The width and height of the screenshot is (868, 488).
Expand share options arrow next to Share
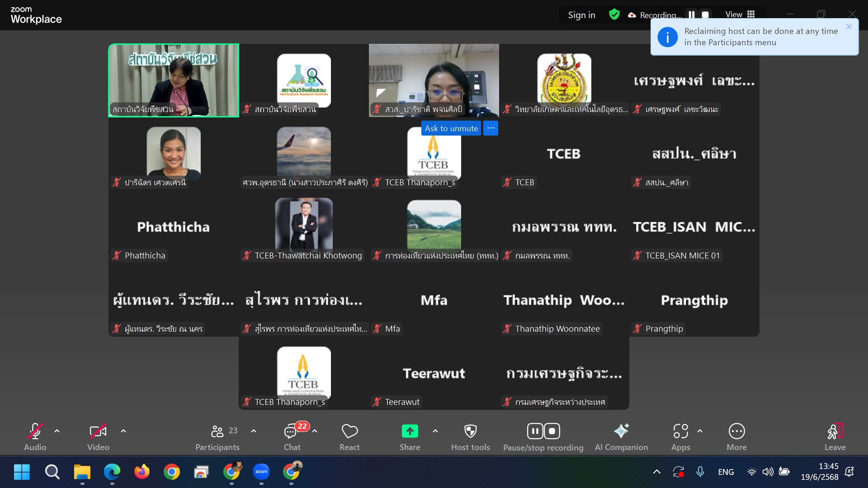[x=435, y=431]
